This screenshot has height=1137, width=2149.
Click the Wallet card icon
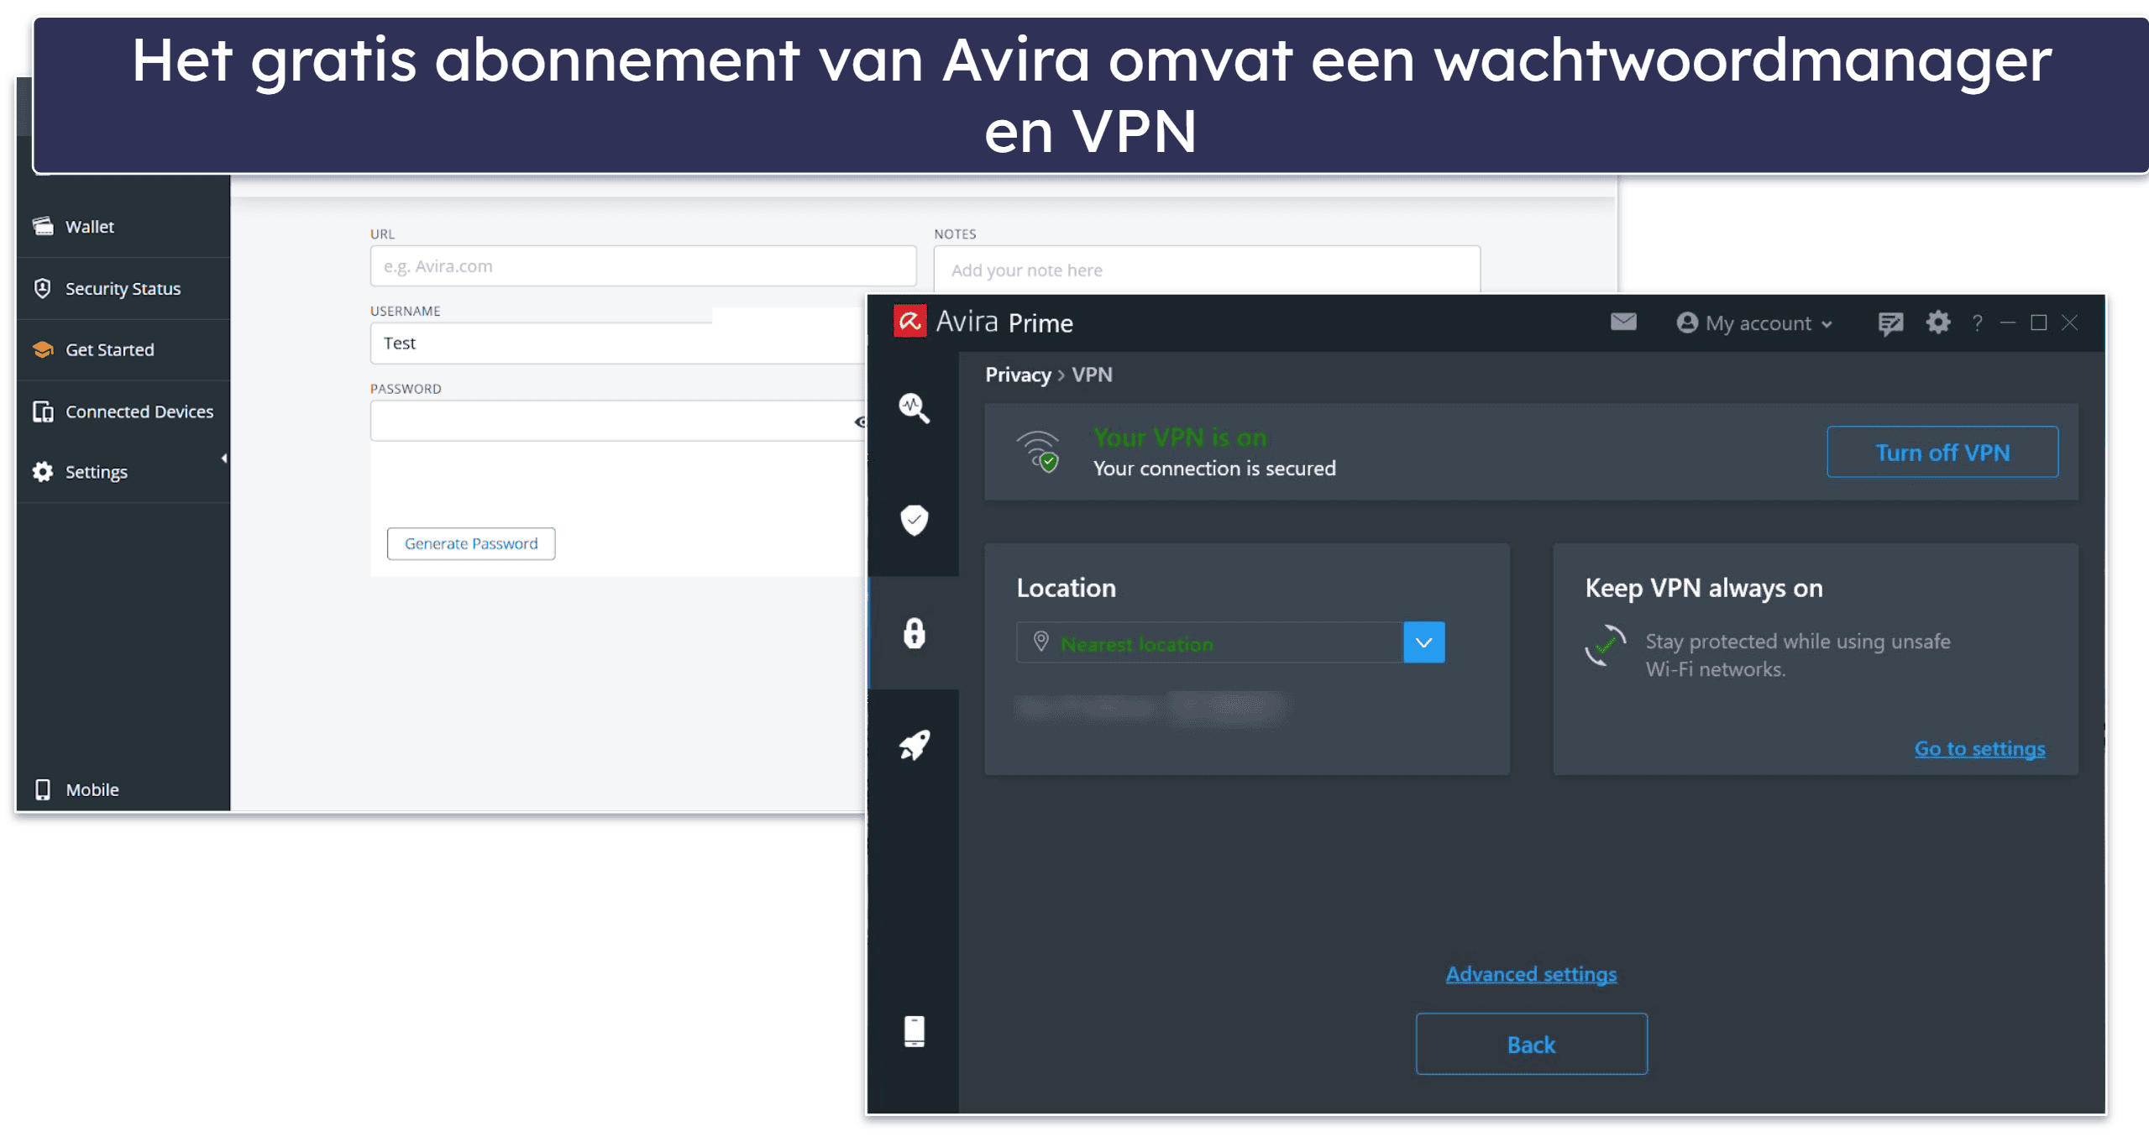pos(43,226)
